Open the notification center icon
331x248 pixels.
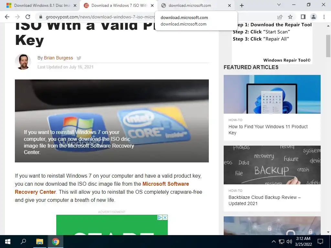coord(320,242)
